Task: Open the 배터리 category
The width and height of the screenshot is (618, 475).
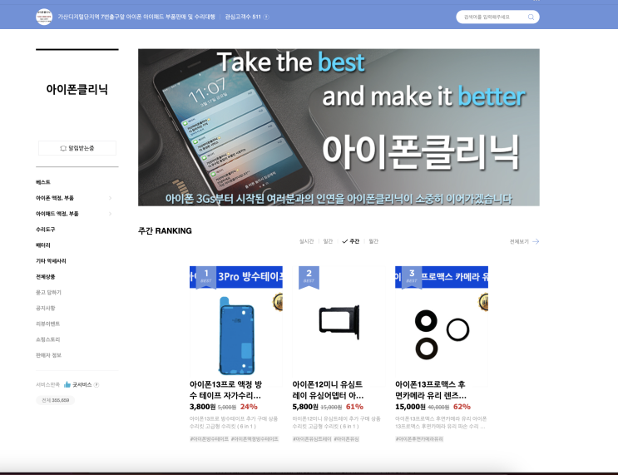Action: point(43,245)
